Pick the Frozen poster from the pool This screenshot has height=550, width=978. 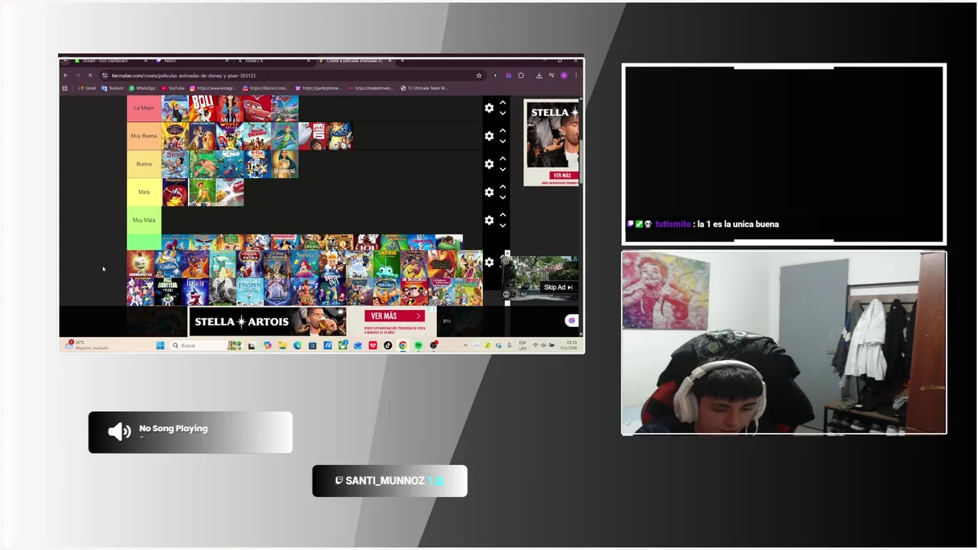[x=250, y=292]
